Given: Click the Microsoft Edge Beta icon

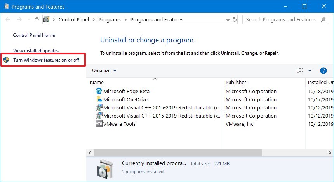Looking at the screenshot, I should click(99, 91).
